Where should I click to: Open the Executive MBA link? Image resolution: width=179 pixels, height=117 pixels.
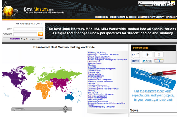click(93, 72)
